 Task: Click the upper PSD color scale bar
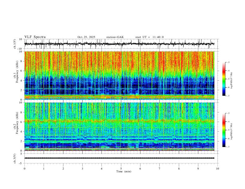224,79
